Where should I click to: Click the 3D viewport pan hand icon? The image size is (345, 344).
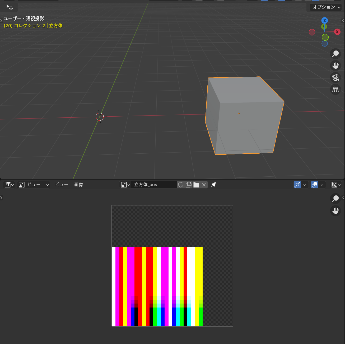click(x=335, y=66)
